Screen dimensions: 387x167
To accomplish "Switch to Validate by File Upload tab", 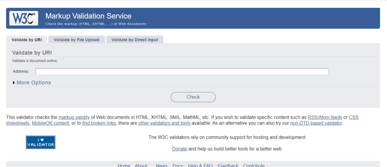I will [x=76, y=40].
